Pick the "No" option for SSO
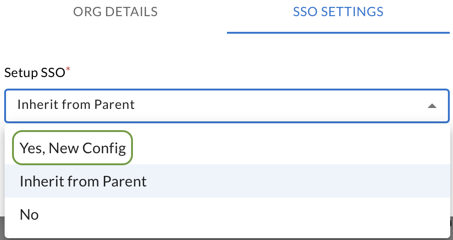 point(29,215)
